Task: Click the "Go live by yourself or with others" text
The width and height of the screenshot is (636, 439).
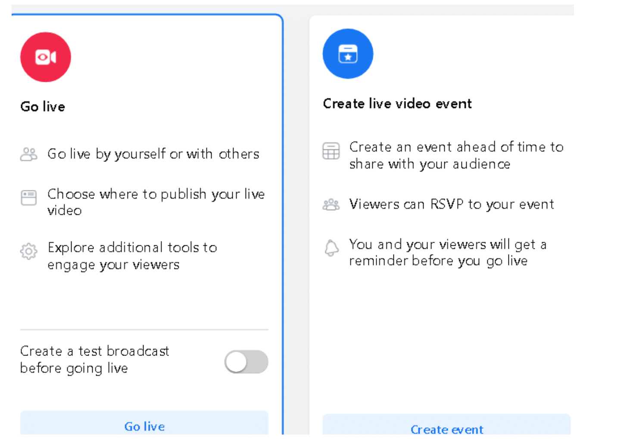Action: tap(153, 154)
